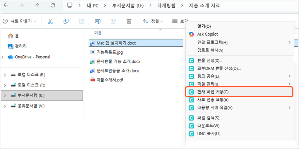
Task: Expand the OneDrive - Personal tree node
Action: click(x=3, y=57)
